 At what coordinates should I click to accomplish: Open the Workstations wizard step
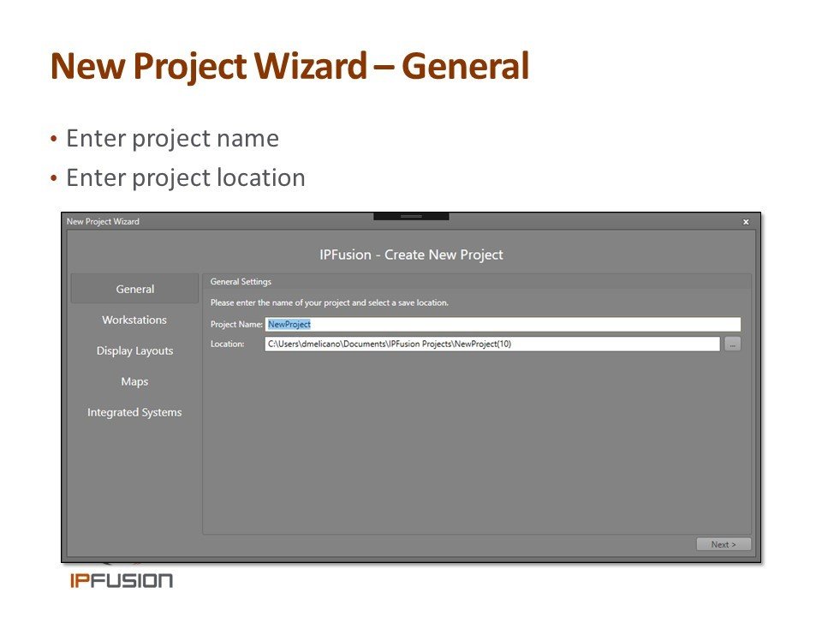tap(134, 320)
